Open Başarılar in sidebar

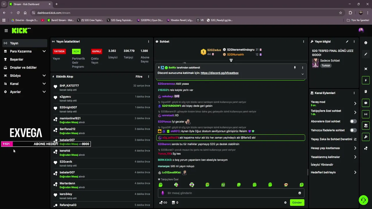25,60
